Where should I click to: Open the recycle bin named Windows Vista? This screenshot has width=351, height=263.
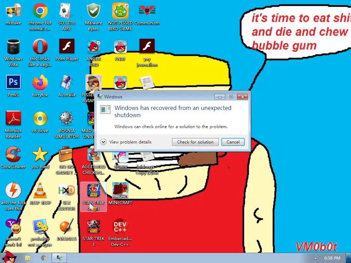[x=13, y=53]
